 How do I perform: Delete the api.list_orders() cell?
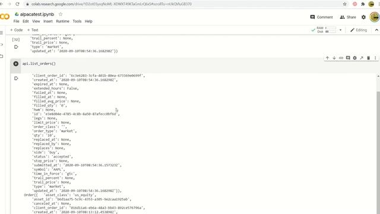pos(368,58)
